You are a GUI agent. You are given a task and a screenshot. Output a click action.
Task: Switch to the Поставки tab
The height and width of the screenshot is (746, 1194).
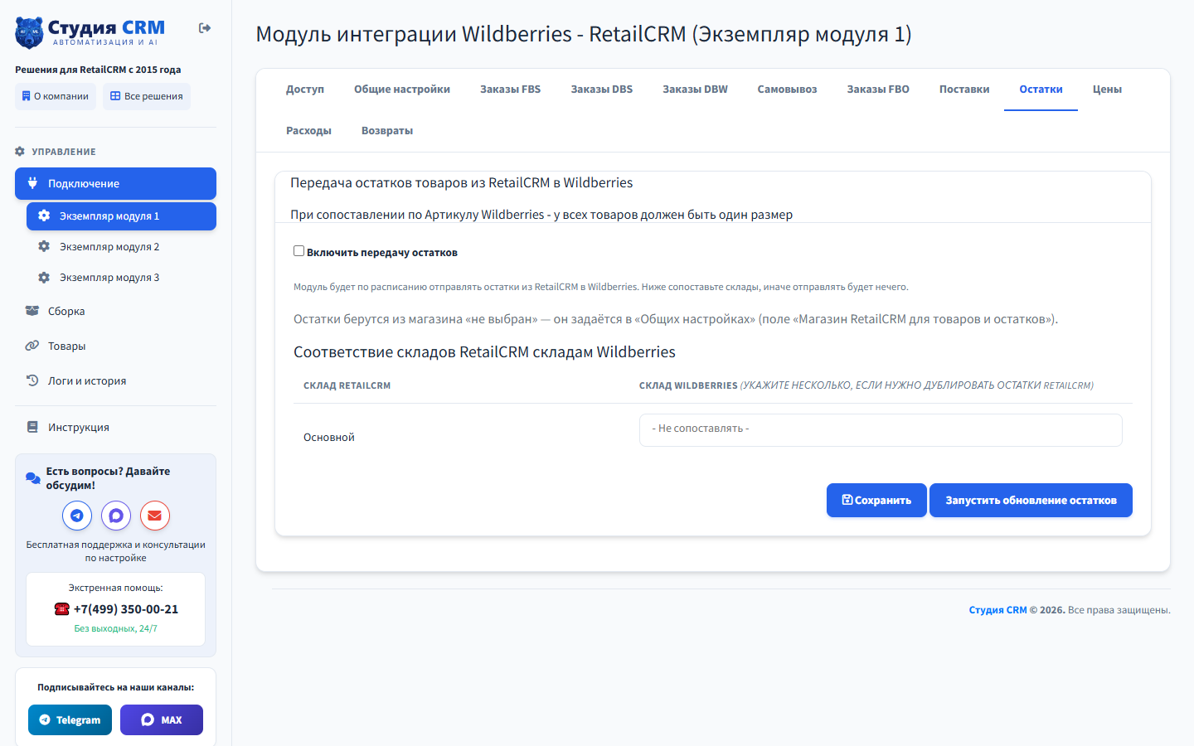pos(964,90)
